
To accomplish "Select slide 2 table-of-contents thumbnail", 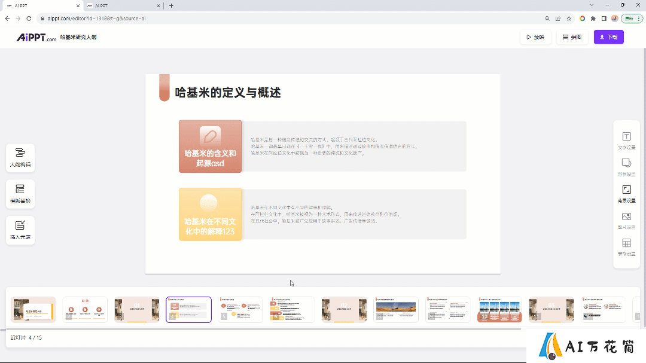I will coord(85,309).
